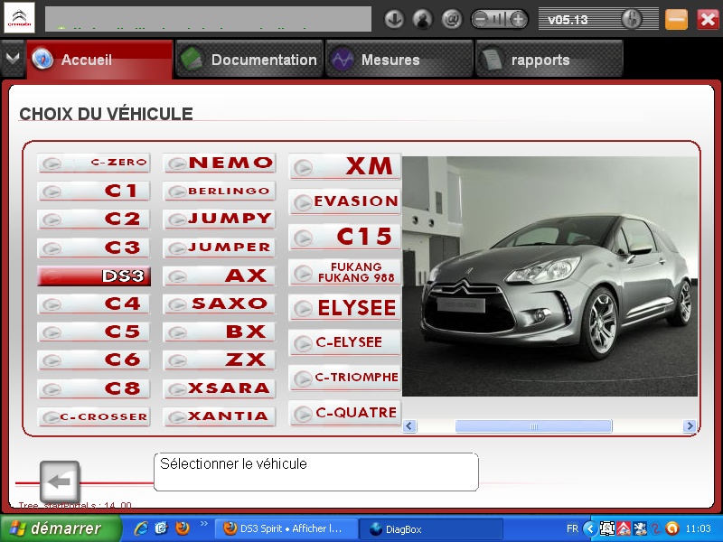Open the Windows démarrer start menu
723x542 pixels.
[x=61, y=528]
